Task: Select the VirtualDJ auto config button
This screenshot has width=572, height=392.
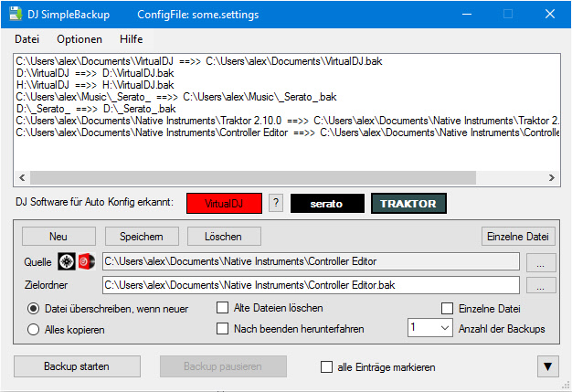Action: point(224,203)
